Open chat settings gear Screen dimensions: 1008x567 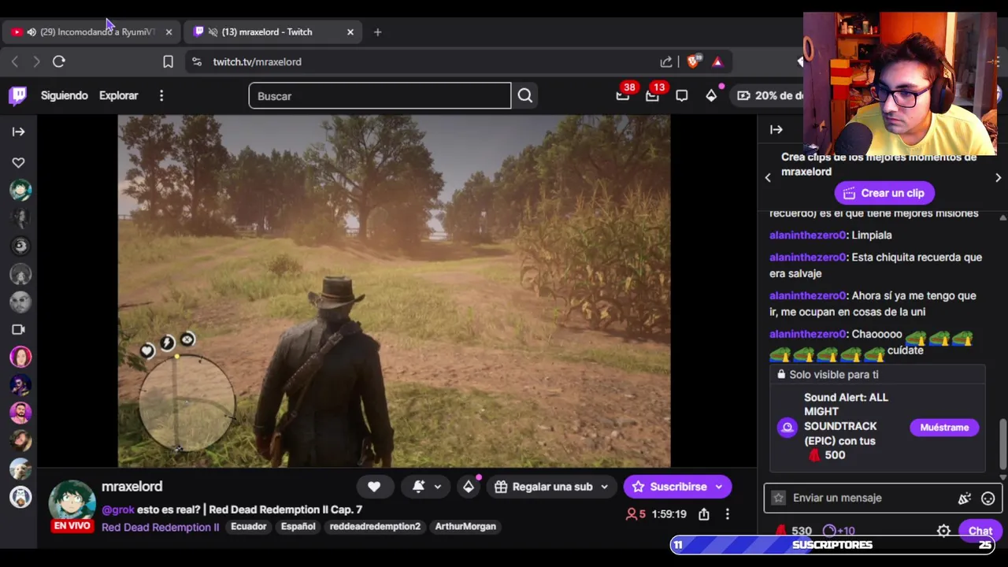tap(943, 531)
